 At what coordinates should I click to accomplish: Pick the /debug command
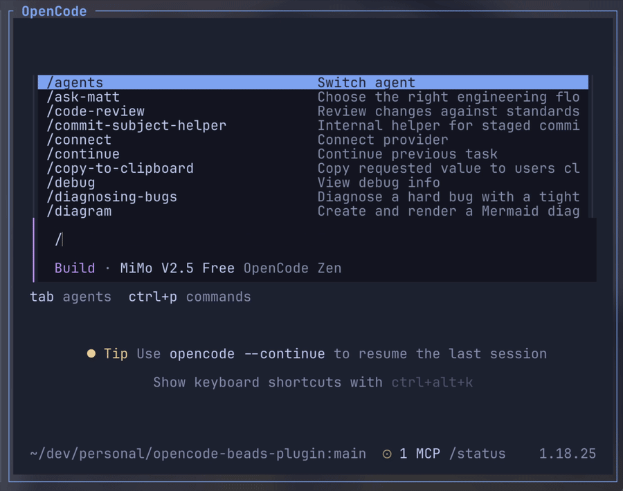coord(313,182)
